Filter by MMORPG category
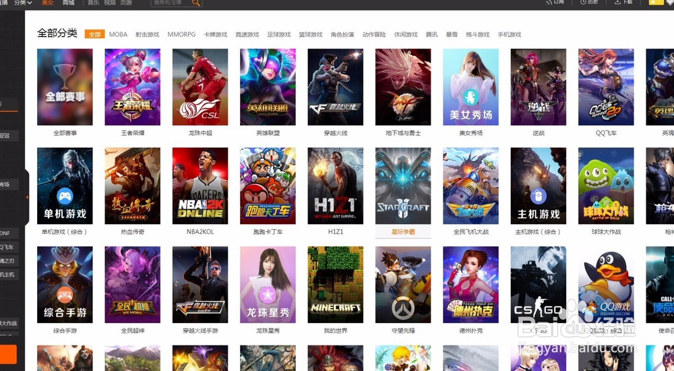Viewport: 674px width, 371px height. tap(181, 34)
